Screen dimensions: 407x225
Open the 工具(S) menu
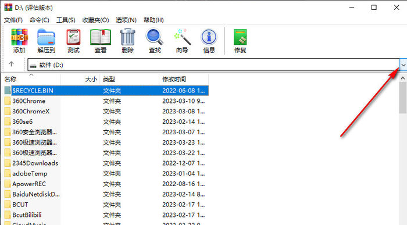(66, 20)
